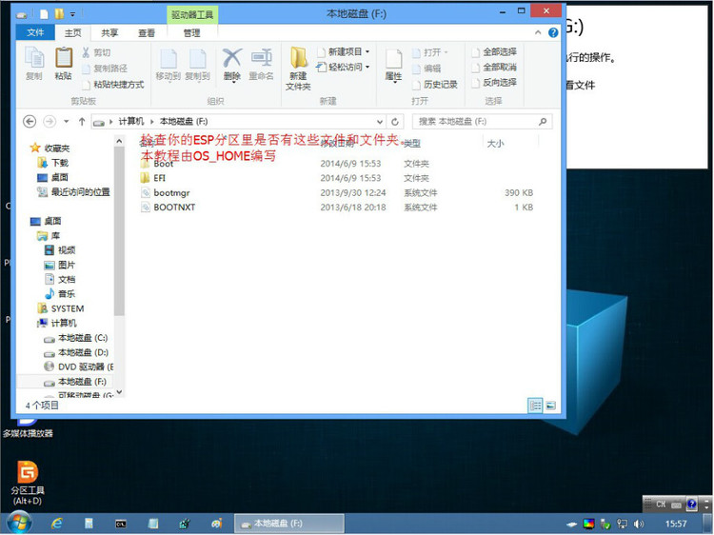Click the Drive Tools (驱动器工具) contextual tab
Image resolution: width=714 pixels, height=535 pixels.
[192, 14]
